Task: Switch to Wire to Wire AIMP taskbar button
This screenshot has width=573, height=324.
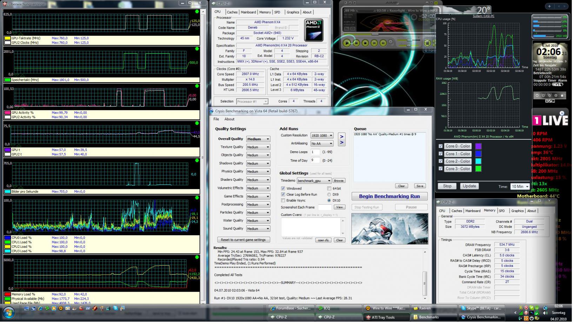Action: tap(386, 308)
